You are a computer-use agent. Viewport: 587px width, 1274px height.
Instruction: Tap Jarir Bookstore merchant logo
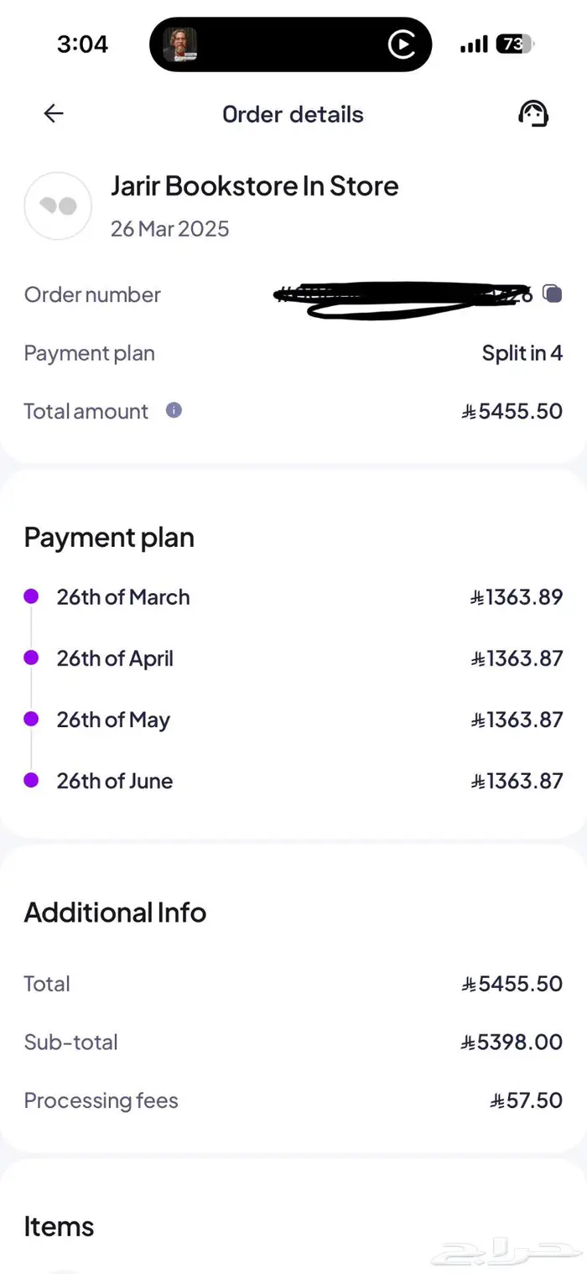58,205
